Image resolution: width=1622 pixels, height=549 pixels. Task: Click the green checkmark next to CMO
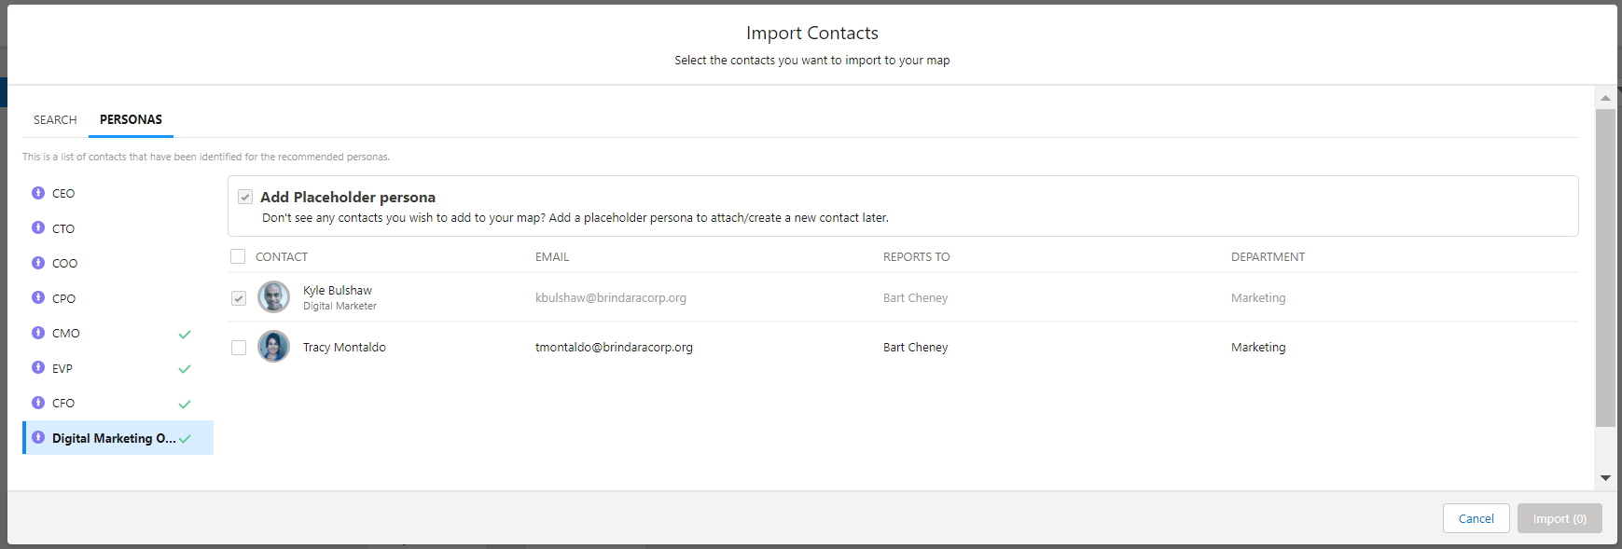pos(185,334)
